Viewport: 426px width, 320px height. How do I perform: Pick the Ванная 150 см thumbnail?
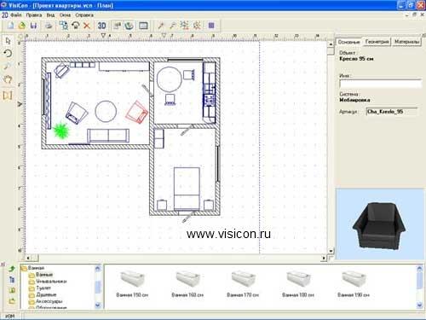pyautogui.click(x=132, y=283)
